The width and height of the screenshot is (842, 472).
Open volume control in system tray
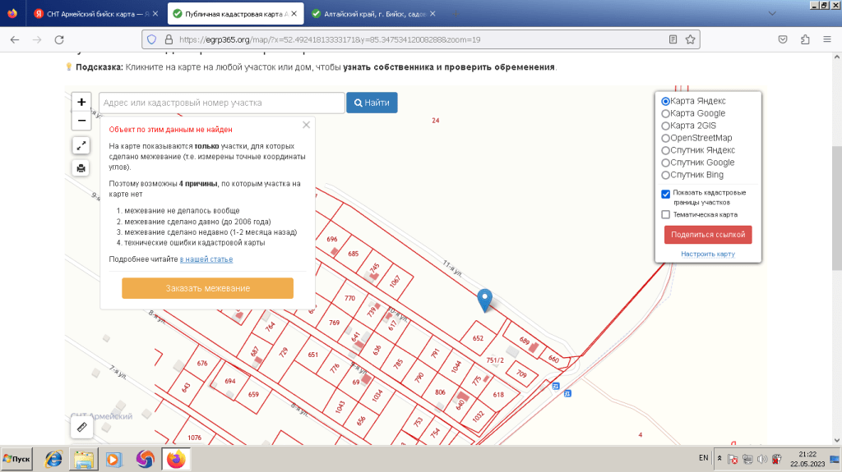[x=762, y=459]
